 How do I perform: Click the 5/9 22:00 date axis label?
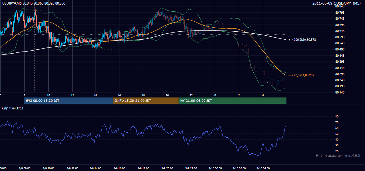191,168
